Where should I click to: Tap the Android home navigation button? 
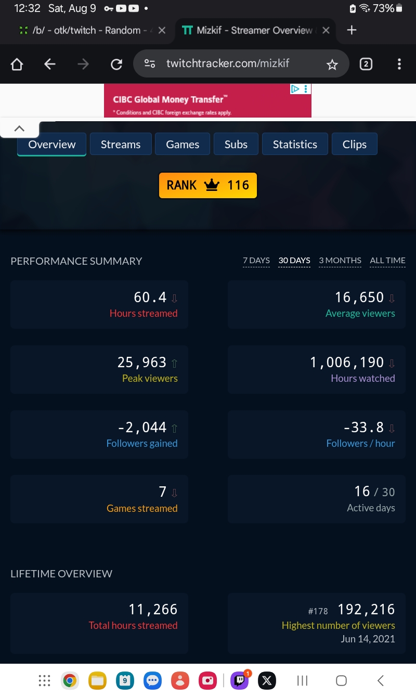[341, 680]
